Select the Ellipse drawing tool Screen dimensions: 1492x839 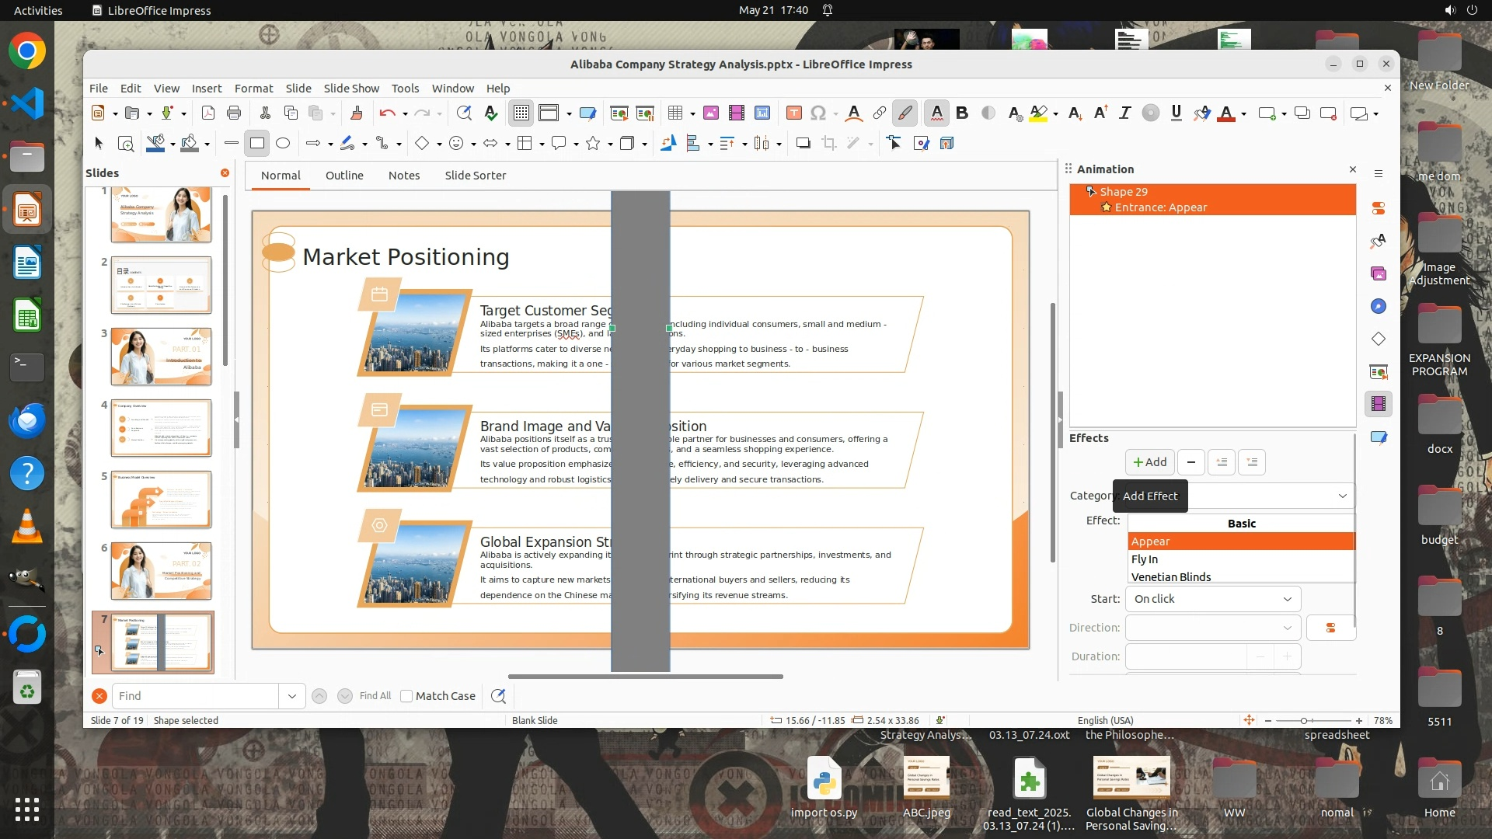283,143
